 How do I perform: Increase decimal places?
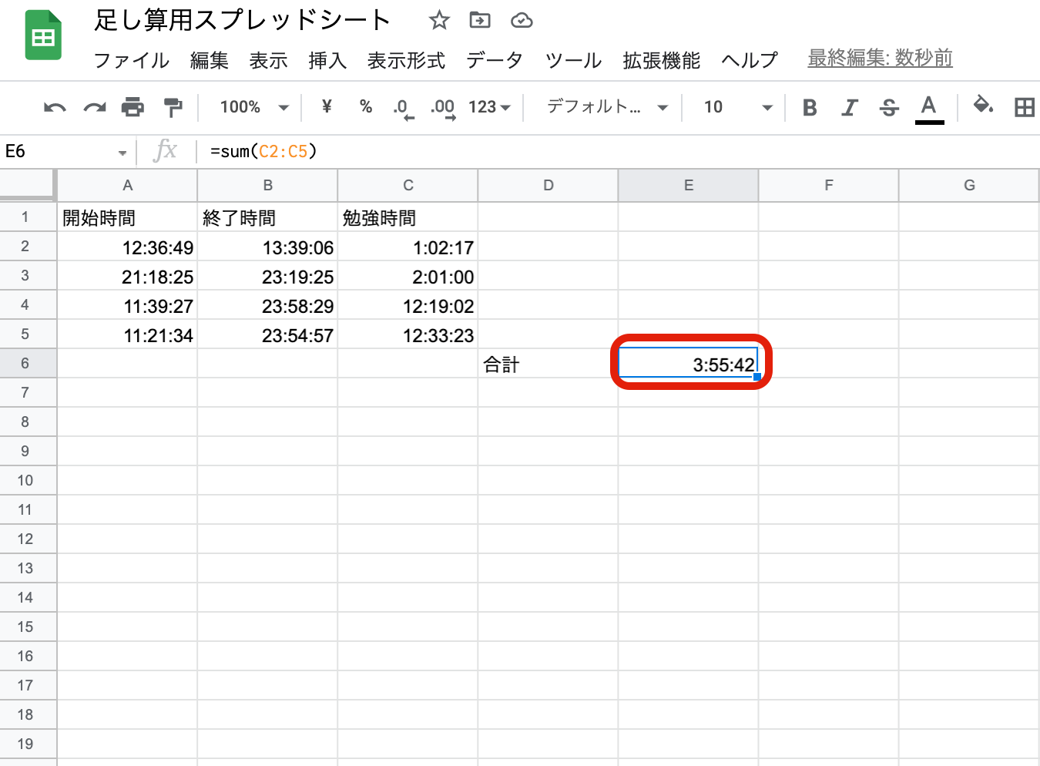point(443,108)
